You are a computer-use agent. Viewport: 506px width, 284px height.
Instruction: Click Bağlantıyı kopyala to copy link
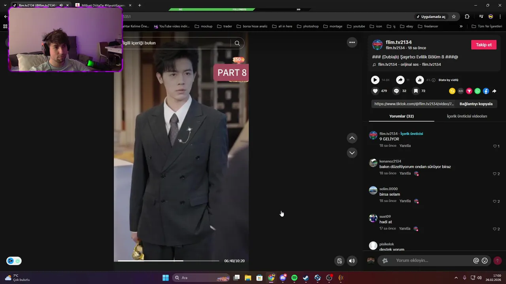pyautogui.click(x=476, y=104)
